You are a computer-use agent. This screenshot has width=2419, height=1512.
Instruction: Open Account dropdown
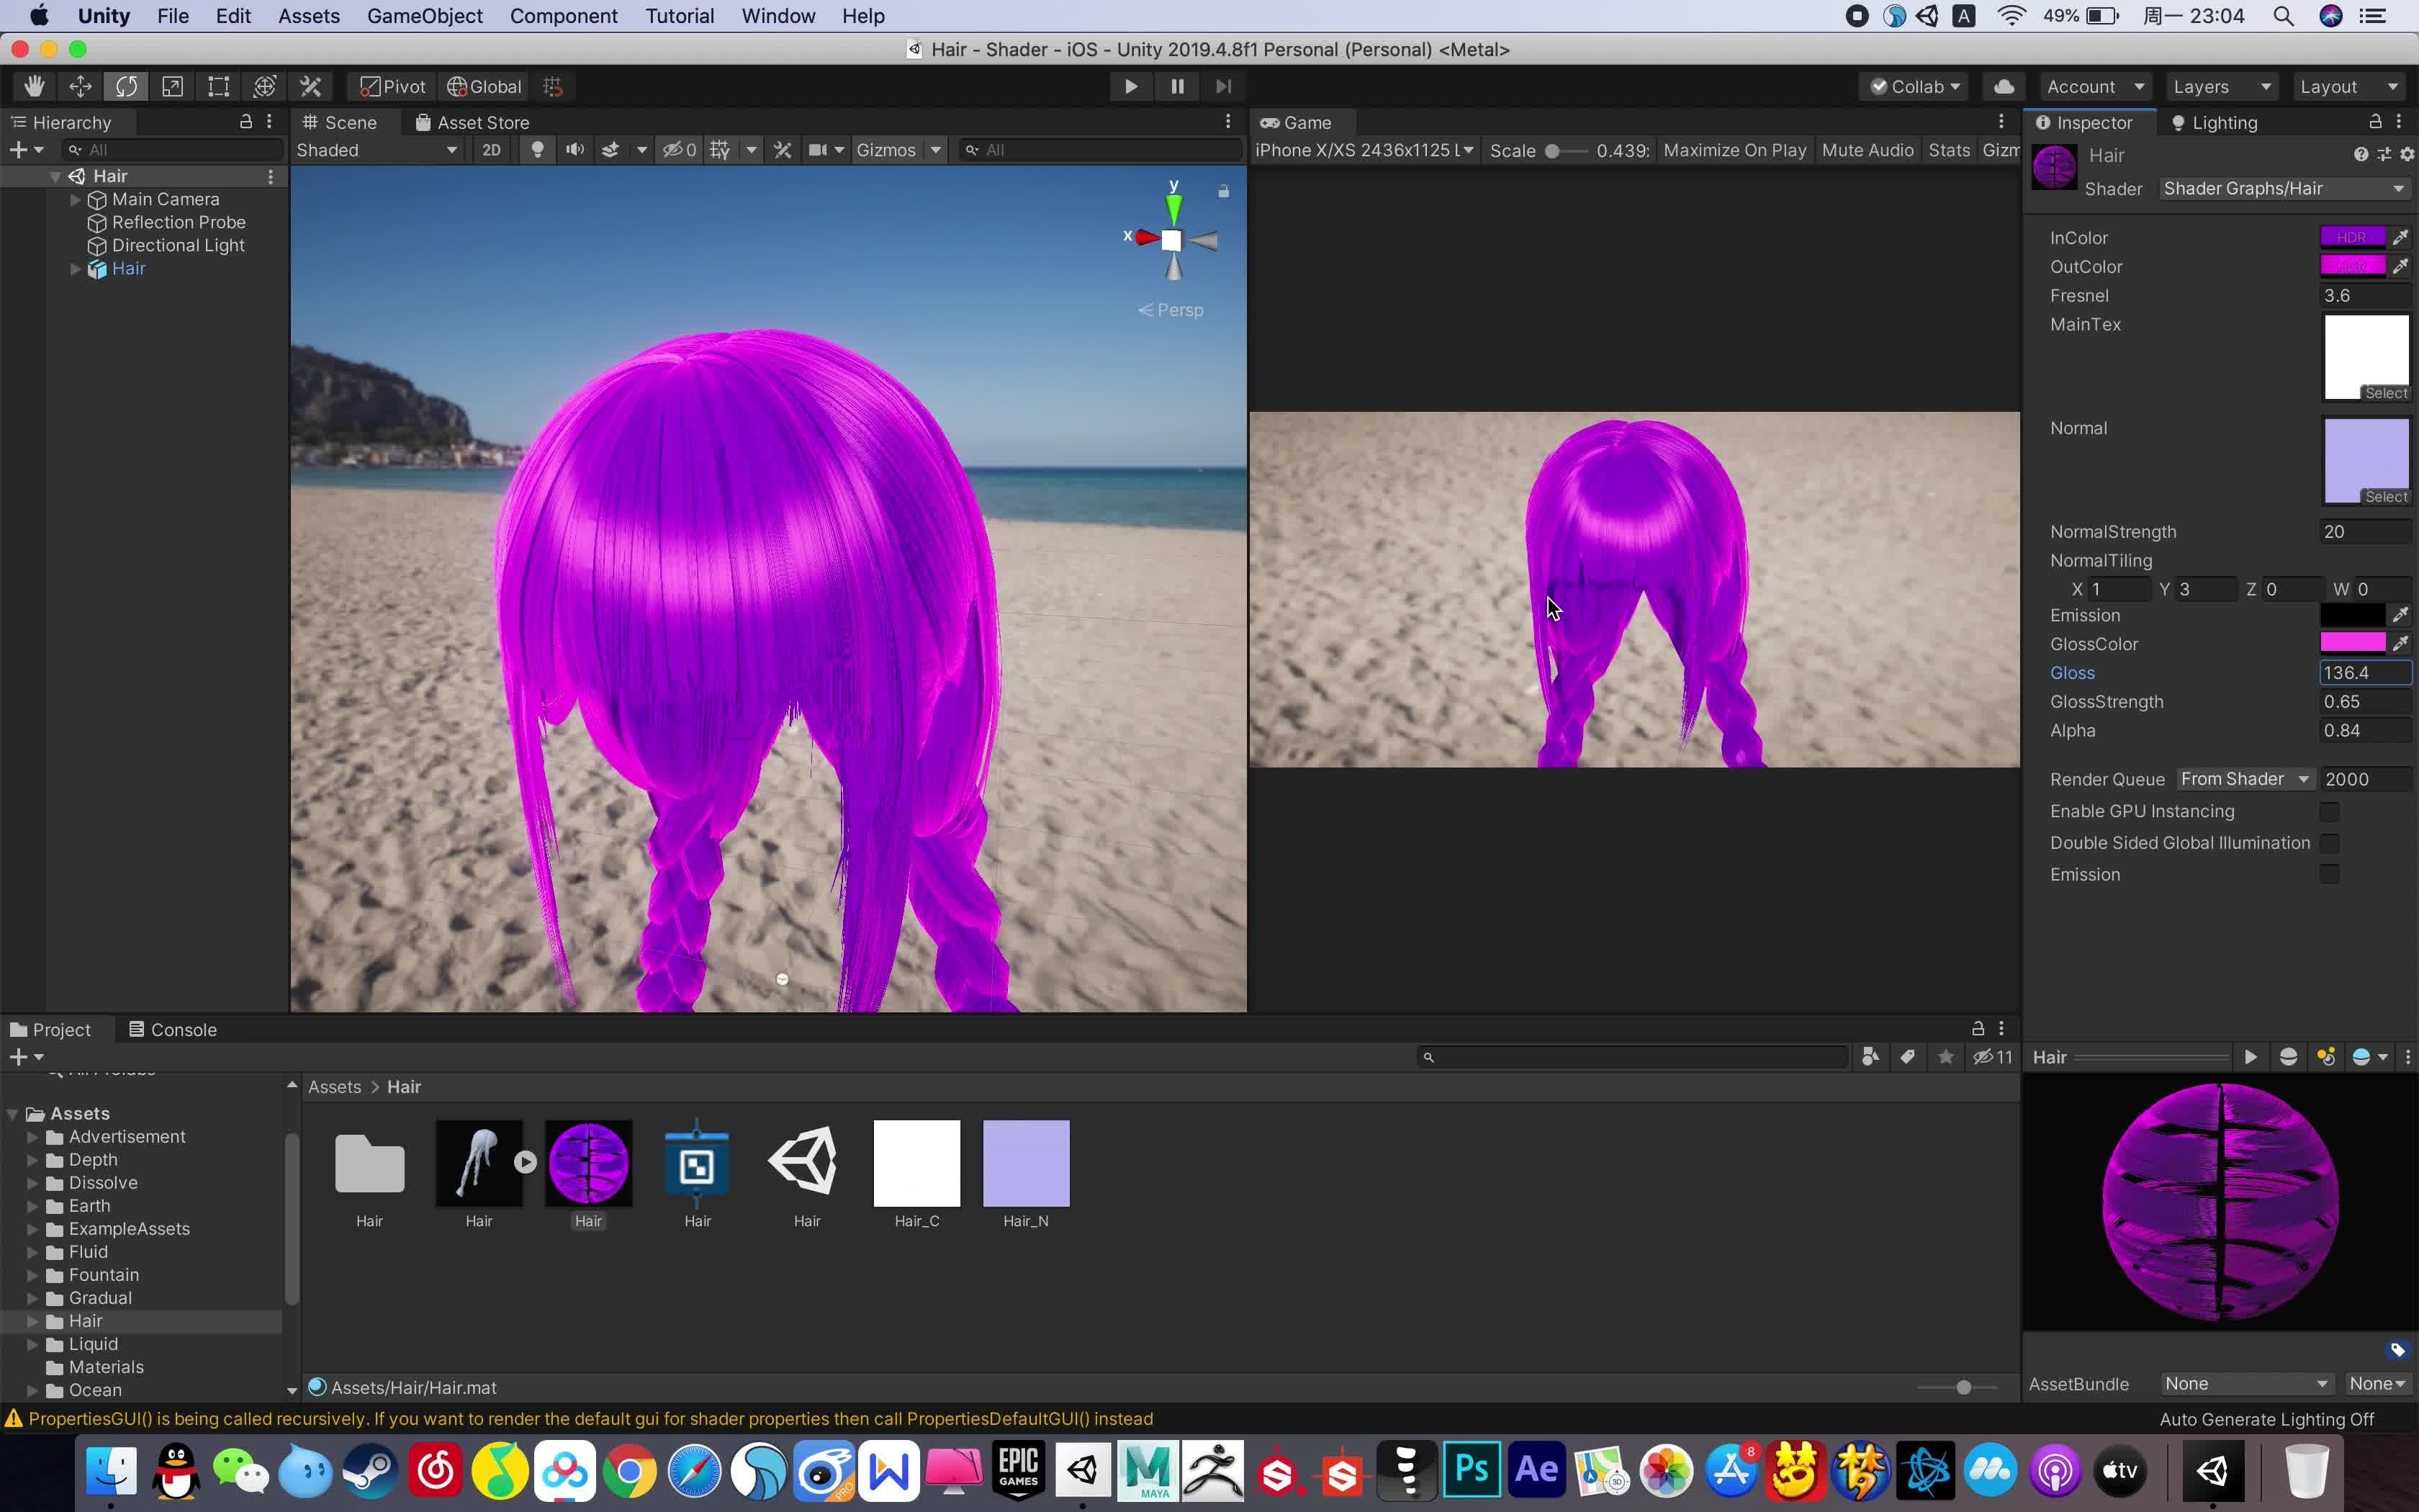click(x=2097, y=87)
